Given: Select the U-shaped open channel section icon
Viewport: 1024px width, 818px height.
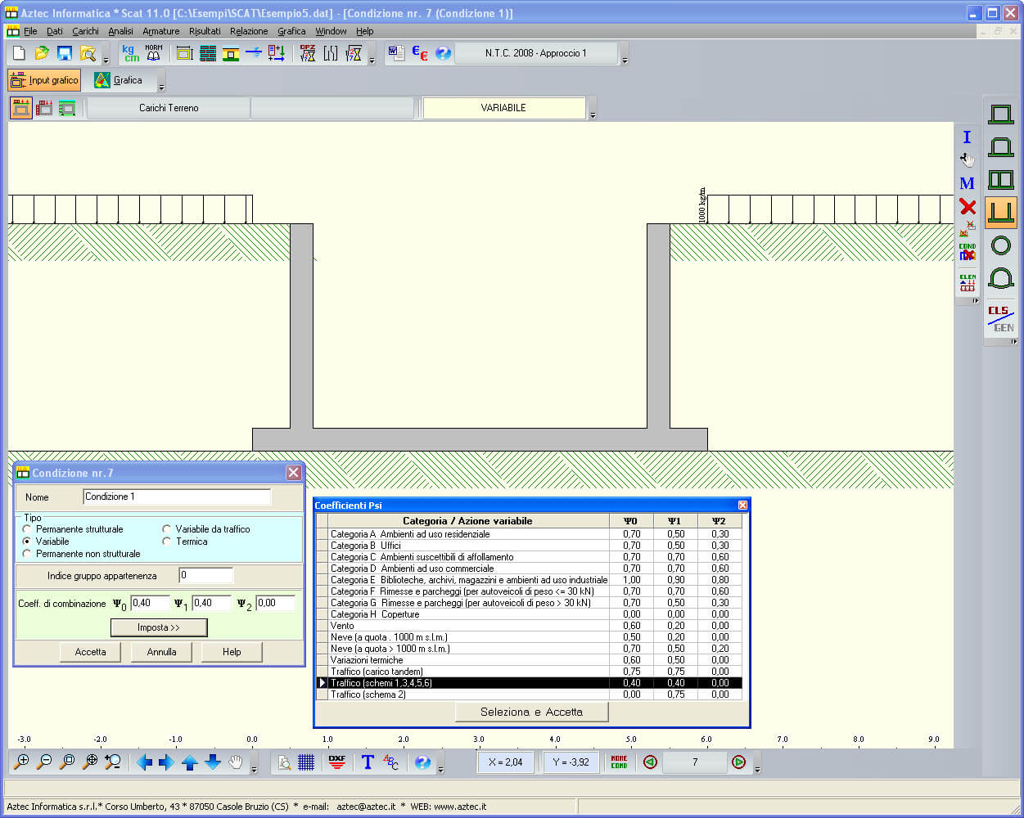Looking at the screenshot, I should pos(1000,212).
